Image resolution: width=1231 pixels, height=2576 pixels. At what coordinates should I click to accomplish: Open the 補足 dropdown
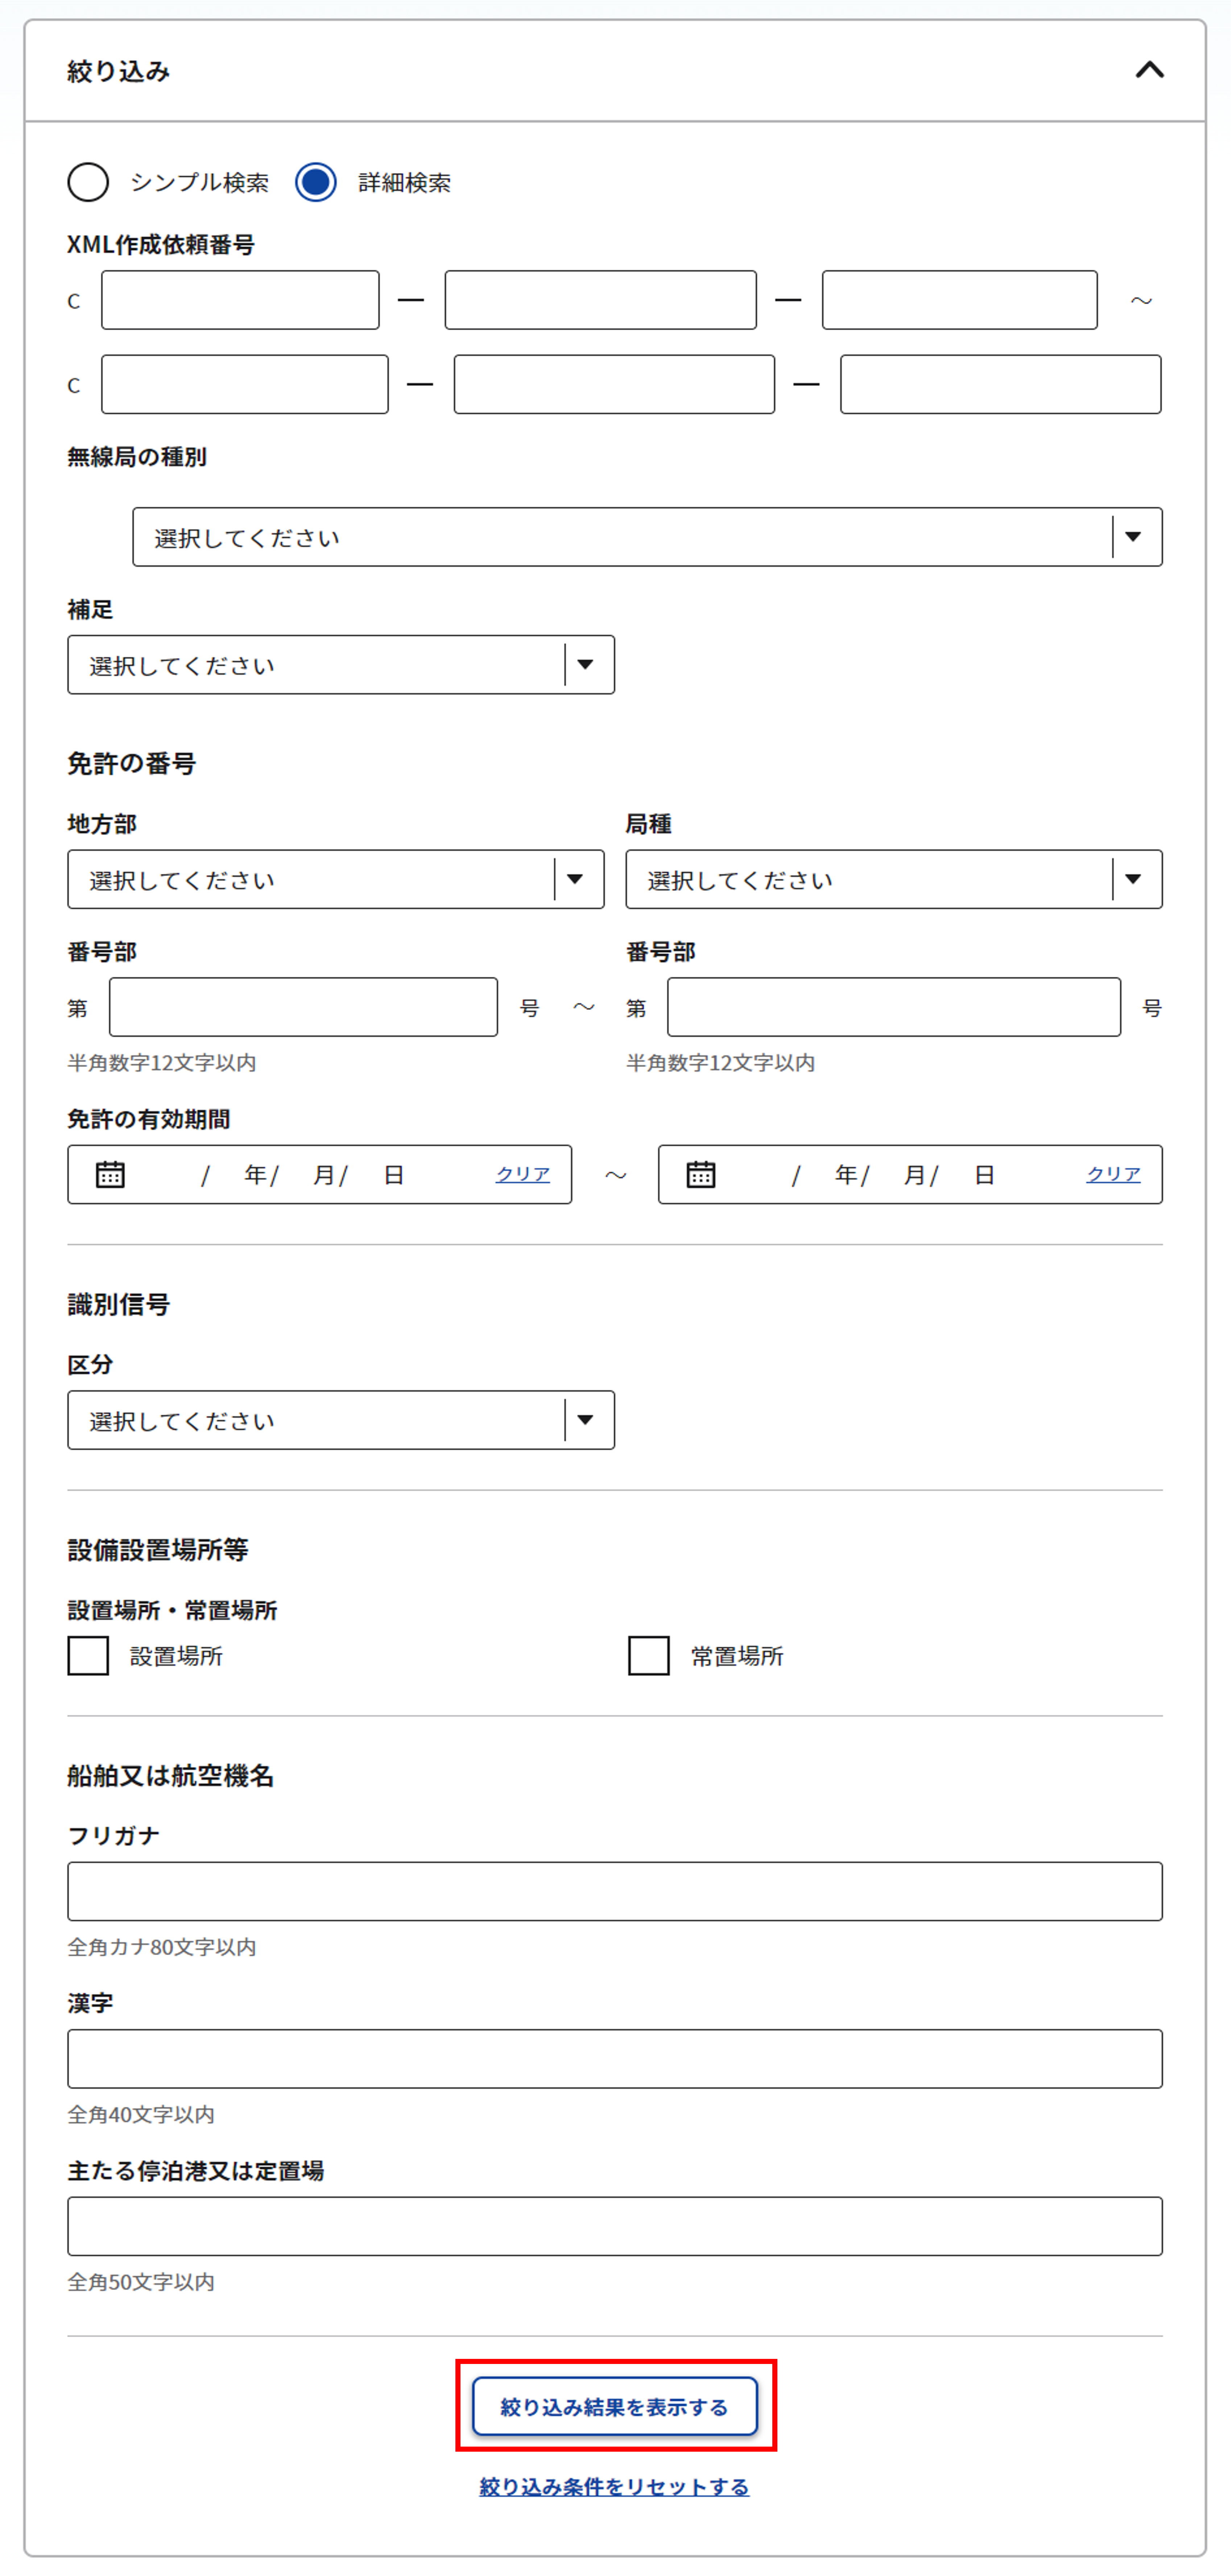[341, 665]
